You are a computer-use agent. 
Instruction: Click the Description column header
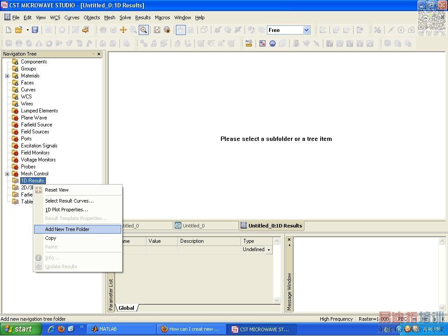[x=209, y=241]
